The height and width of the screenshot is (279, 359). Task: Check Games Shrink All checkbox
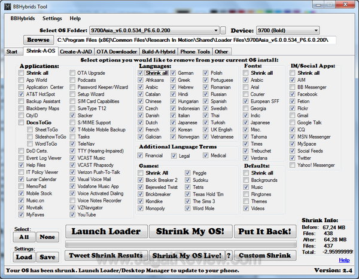point(141,173)
